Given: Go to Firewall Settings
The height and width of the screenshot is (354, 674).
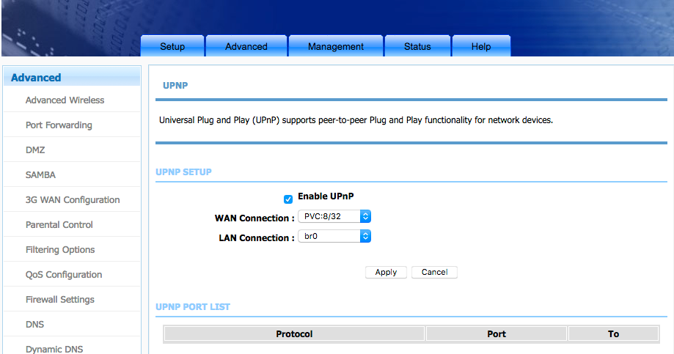Looking at the screenshot, I should tap(59, 300).
